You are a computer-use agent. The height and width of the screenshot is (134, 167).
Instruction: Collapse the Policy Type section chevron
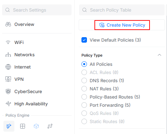pos(159,55)
